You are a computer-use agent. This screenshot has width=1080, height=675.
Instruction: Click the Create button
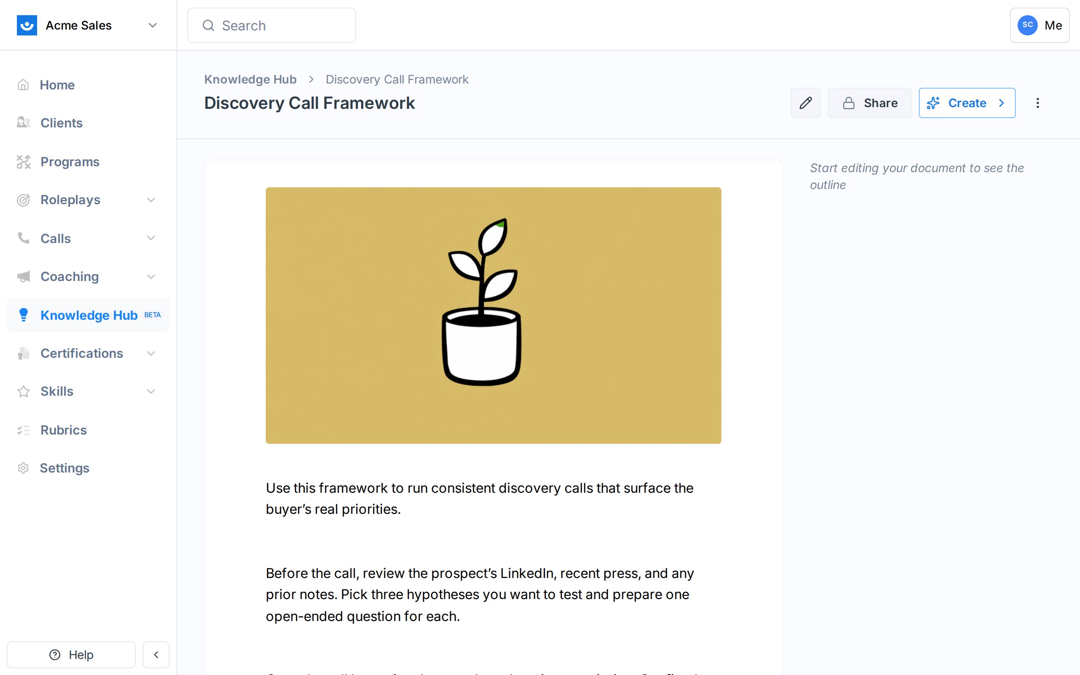[967, 103]
